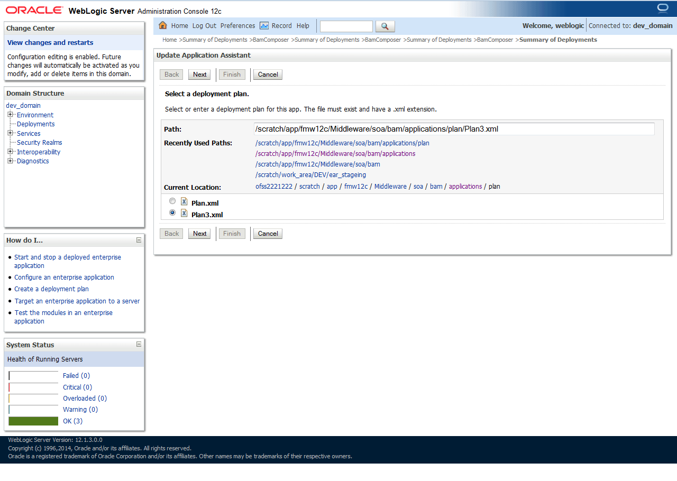Click the Cancel button above 'Select a deployment plan'
The width and height of the screenshot is (677, 481).
click(x=268, y=75)
